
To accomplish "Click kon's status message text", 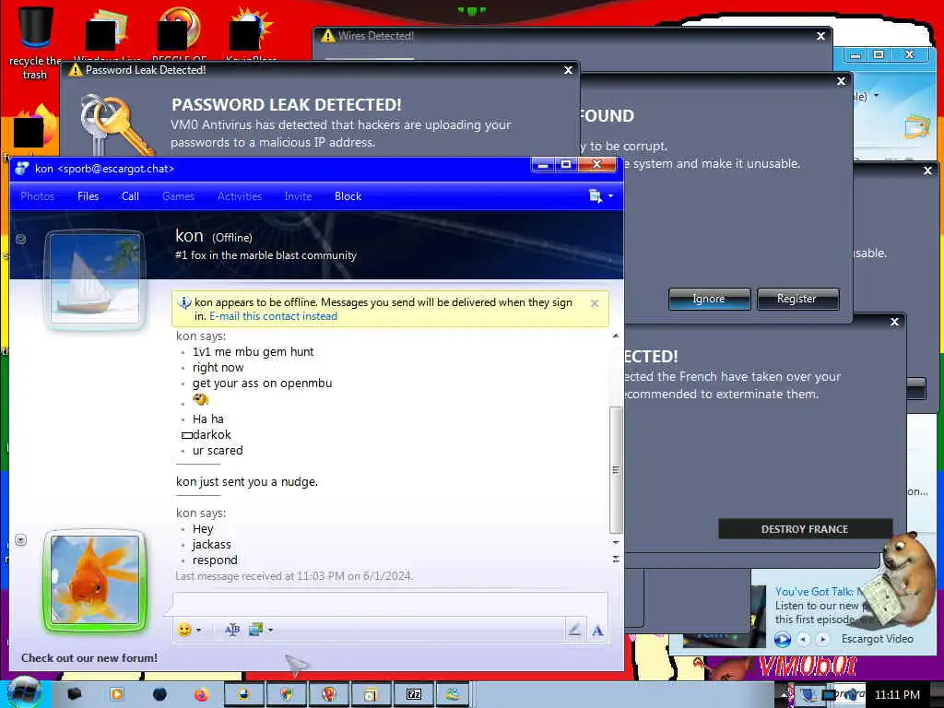I will point(265,255).
